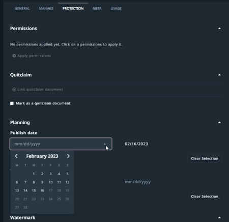The width and height of the screenshot is (229, 222).
Task: Click the Quitclaim section heading
Action: click(x=21, y=75)
